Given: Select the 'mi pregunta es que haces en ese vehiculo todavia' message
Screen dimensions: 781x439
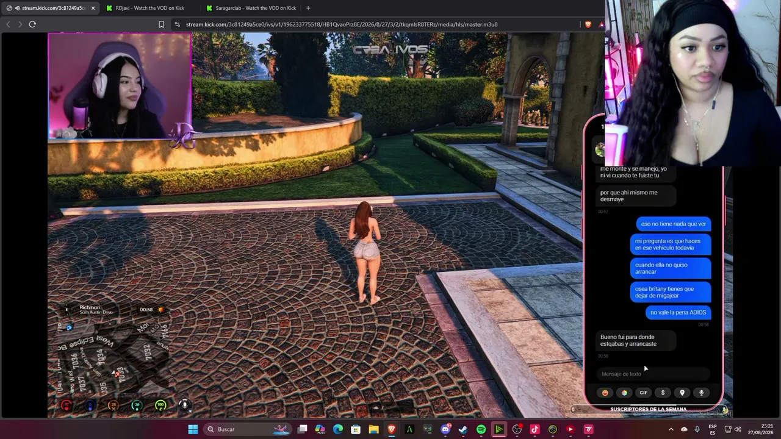Looking at the screenshot, I should [x=670, y=244].
